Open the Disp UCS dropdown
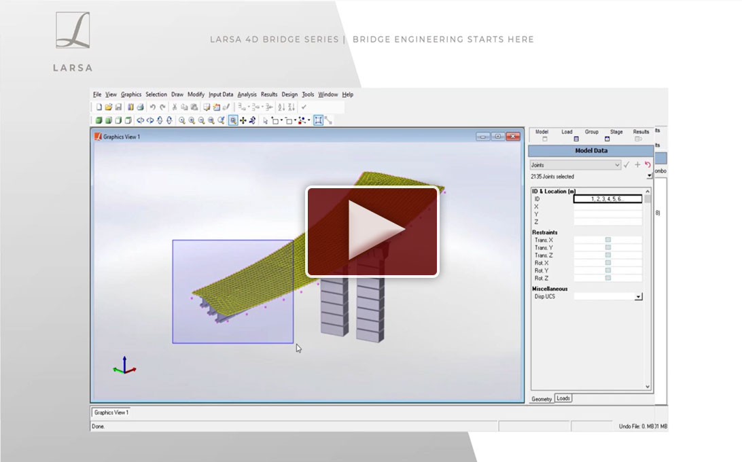 638,296
